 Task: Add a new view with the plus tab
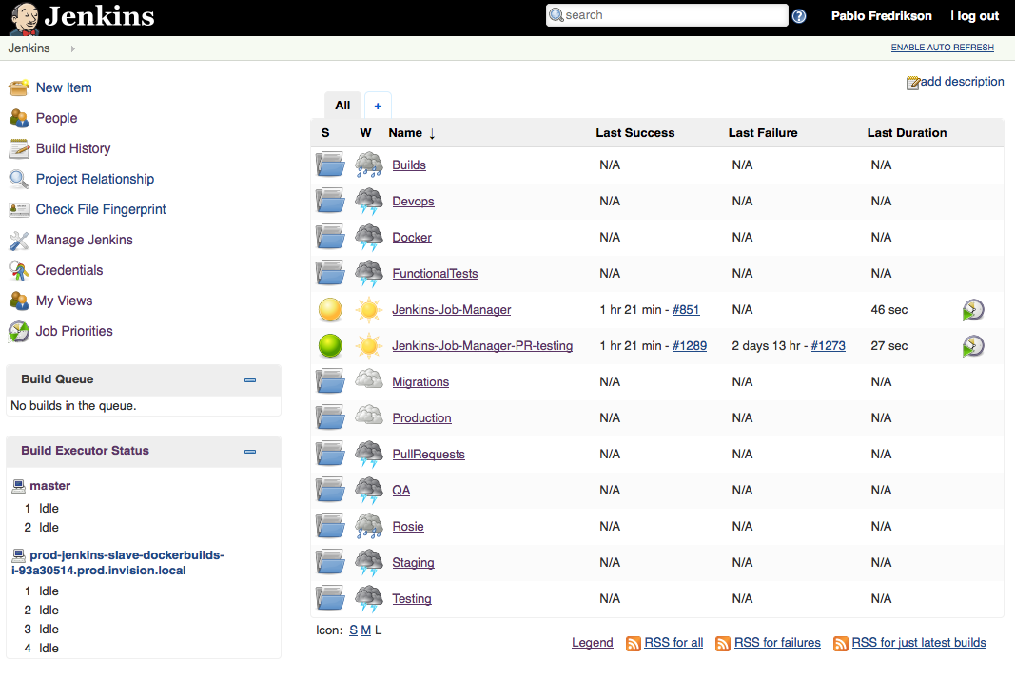[x=378, y=106]
